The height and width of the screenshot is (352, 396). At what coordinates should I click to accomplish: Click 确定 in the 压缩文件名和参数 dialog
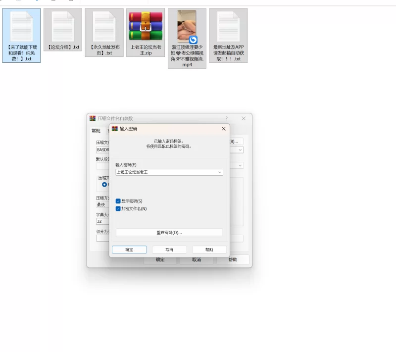[x=160, y=259]
